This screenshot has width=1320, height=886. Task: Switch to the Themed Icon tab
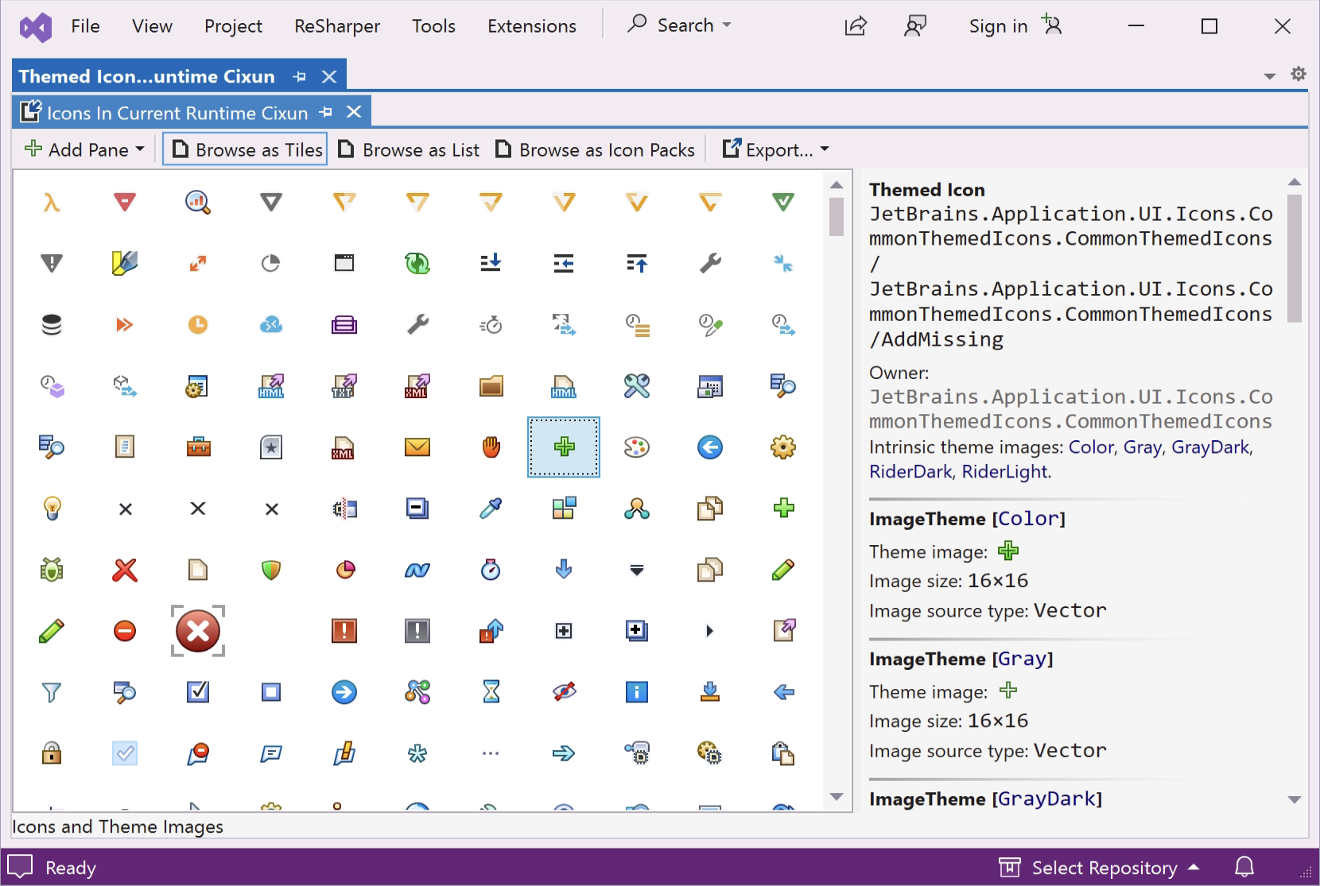pyautogui.click(x=147, y=75)
